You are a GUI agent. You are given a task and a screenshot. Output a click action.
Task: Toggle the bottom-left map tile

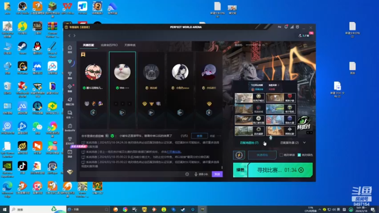pyautogui.click(x=250, y=131)
